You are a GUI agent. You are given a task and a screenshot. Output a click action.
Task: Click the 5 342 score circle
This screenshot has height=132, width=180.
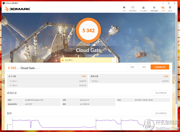90,31
